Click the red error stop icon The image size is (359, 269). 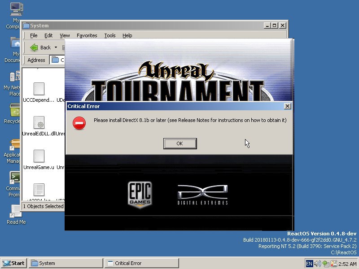point(79,123)
